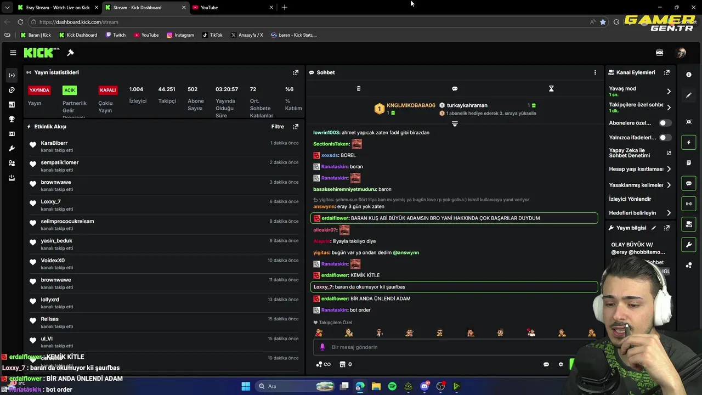The image size is (702, 395).
Task: Switch to YouTube browser tab
Action: click(x=233, y=8)
